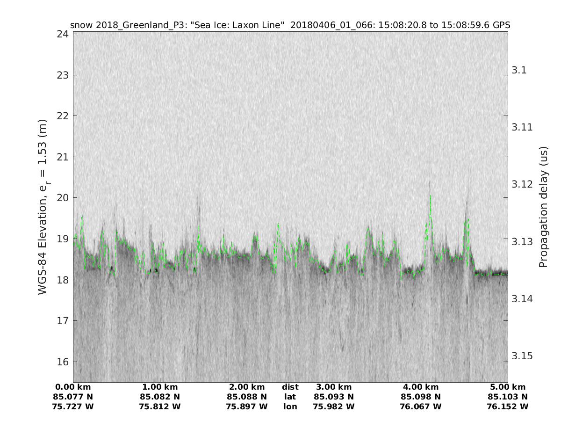Click the 3.1 propagation delay tick

(x=520, y=70)
